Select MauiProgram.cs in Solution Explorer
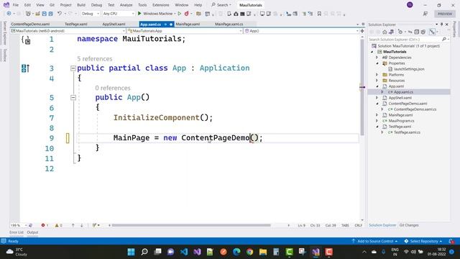This screenshot has width=460, height=259. click(401, 121)
